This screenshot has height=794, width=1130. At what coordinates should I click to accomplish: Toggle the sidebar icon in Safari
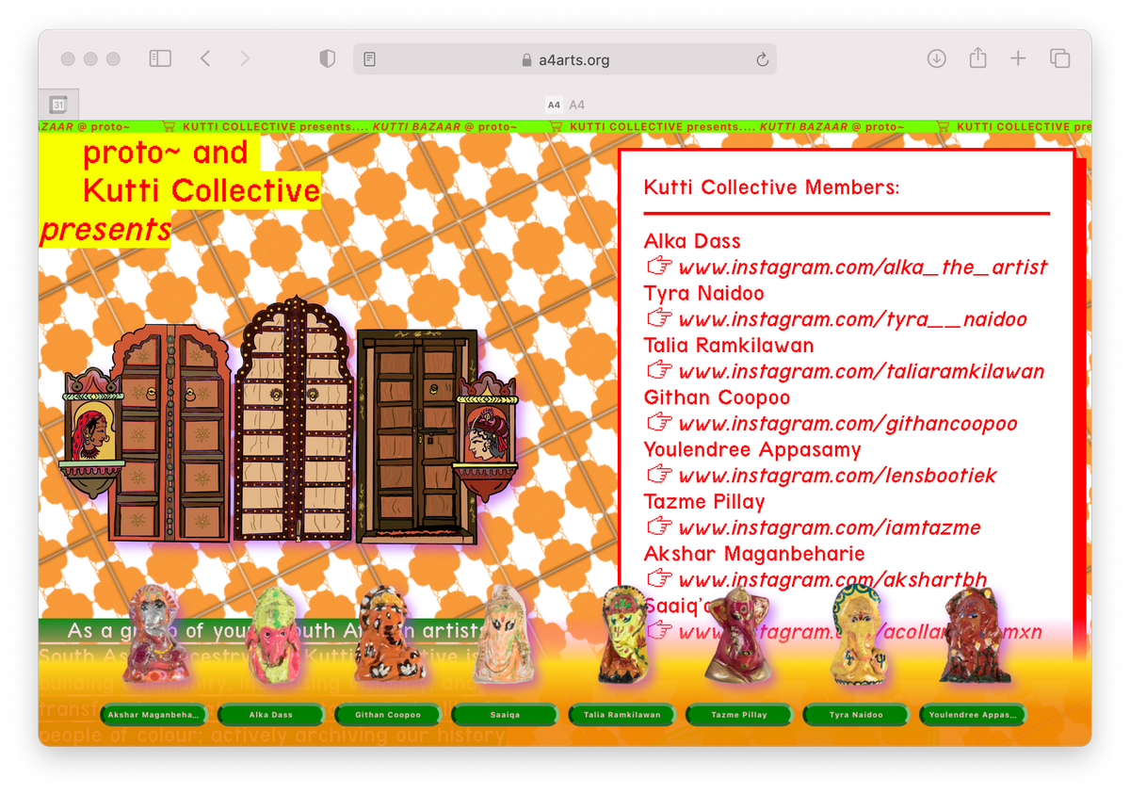point(159,57)
